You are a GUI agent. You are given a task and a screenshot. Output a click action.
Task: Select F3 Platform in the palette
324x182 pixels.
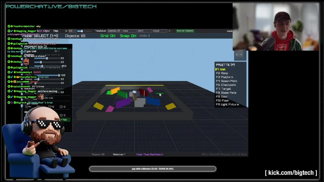point(225,77)
